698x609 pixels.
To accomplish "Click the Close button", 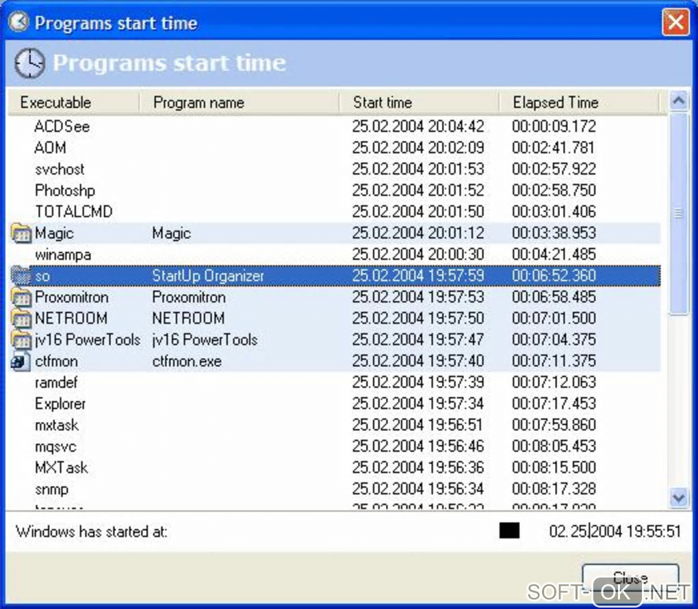I will tap(630, 578).
